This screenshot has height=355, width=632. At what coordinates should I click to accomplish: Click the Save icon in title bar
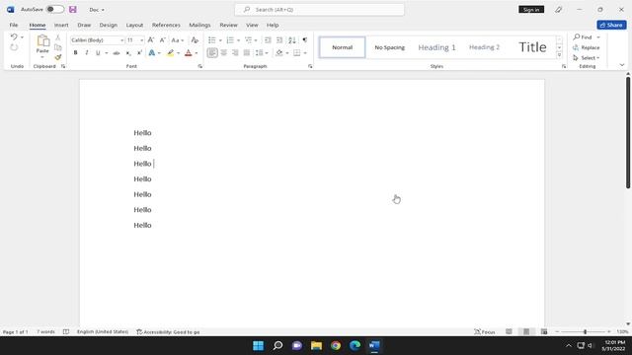tap(72, 9)
